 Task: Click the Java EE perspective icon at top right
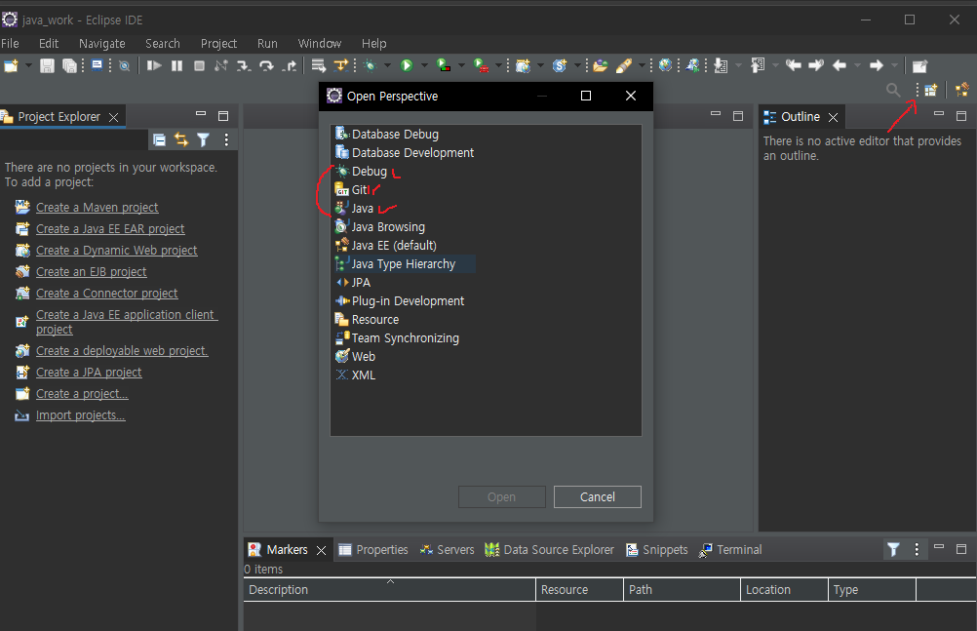tap(962, 91)
